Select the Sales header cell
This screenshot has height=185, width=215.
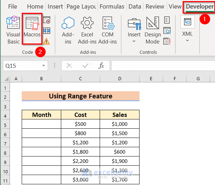[120, 115]
